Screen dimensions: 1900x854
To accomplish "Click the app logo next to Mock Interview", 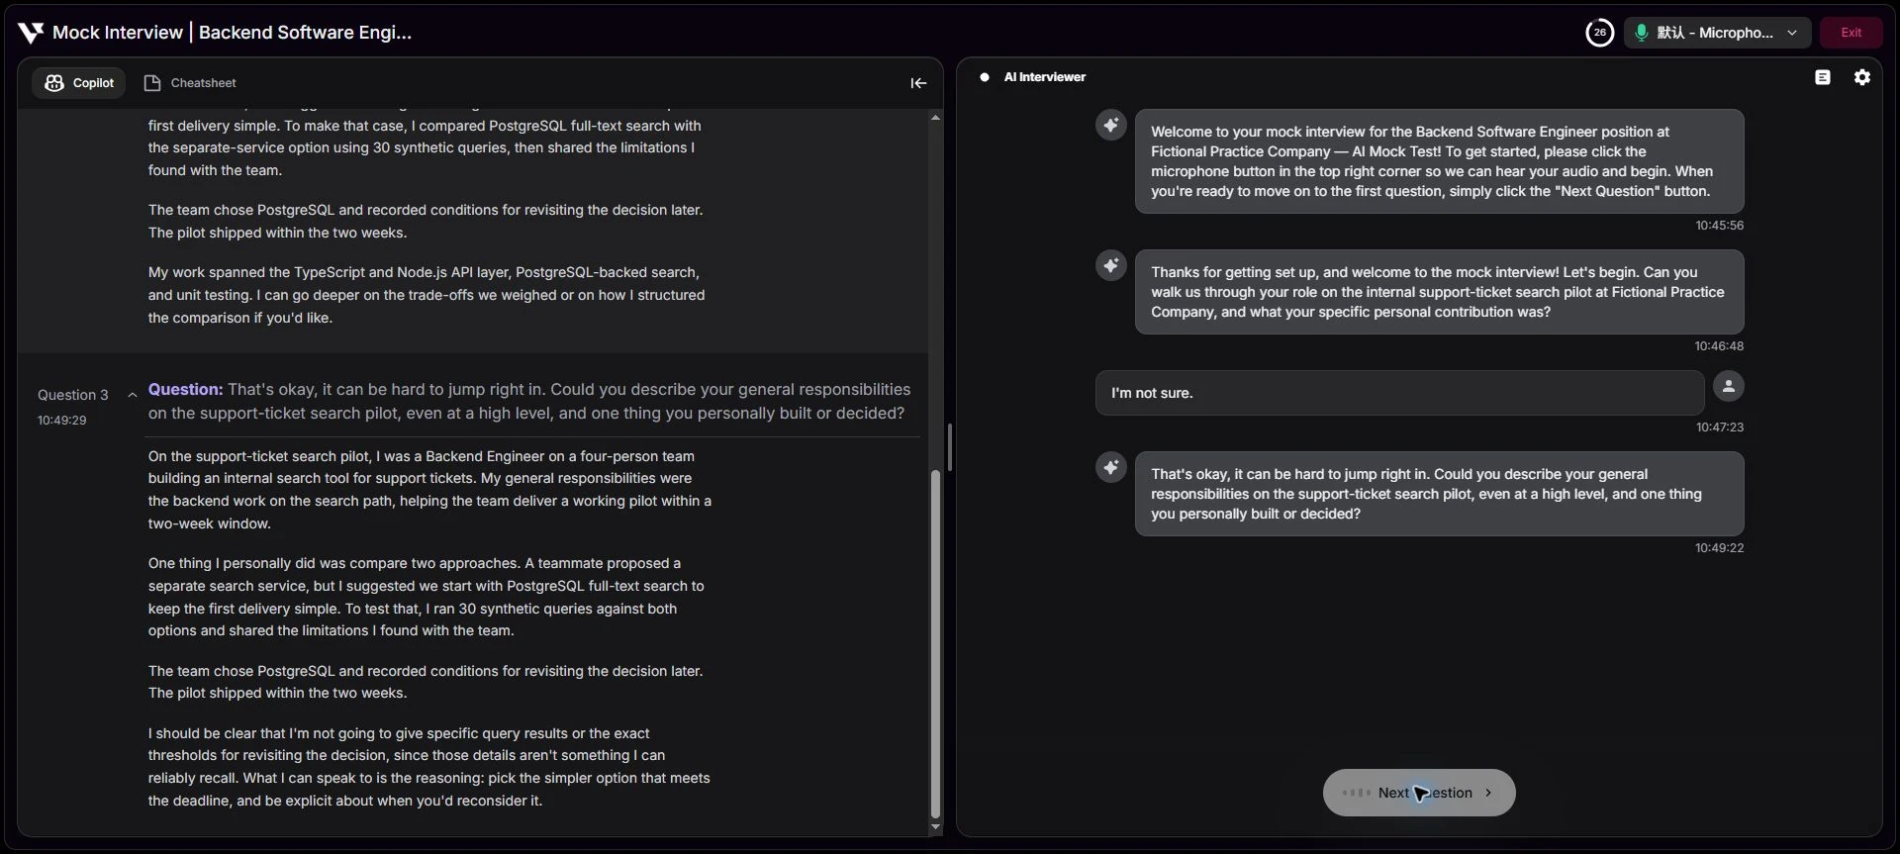I will click(31, 33).
